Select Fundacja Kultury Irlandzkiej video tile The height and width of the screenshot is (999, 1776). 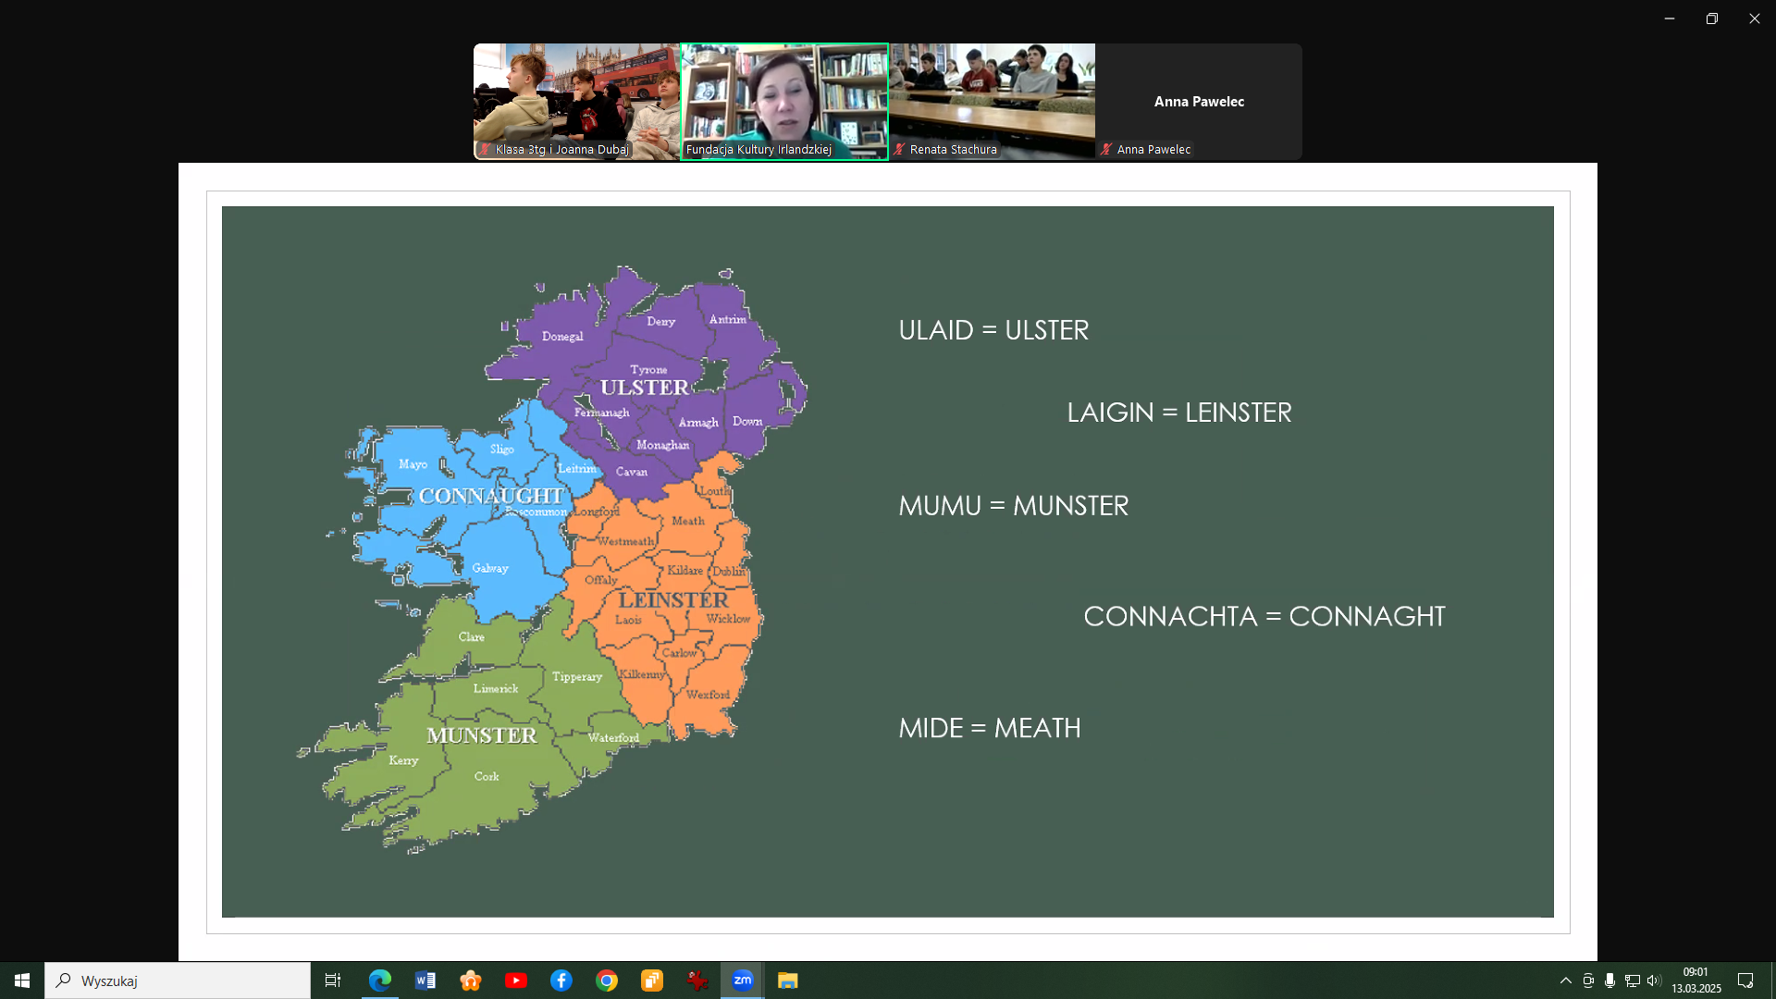click(784, 102)
